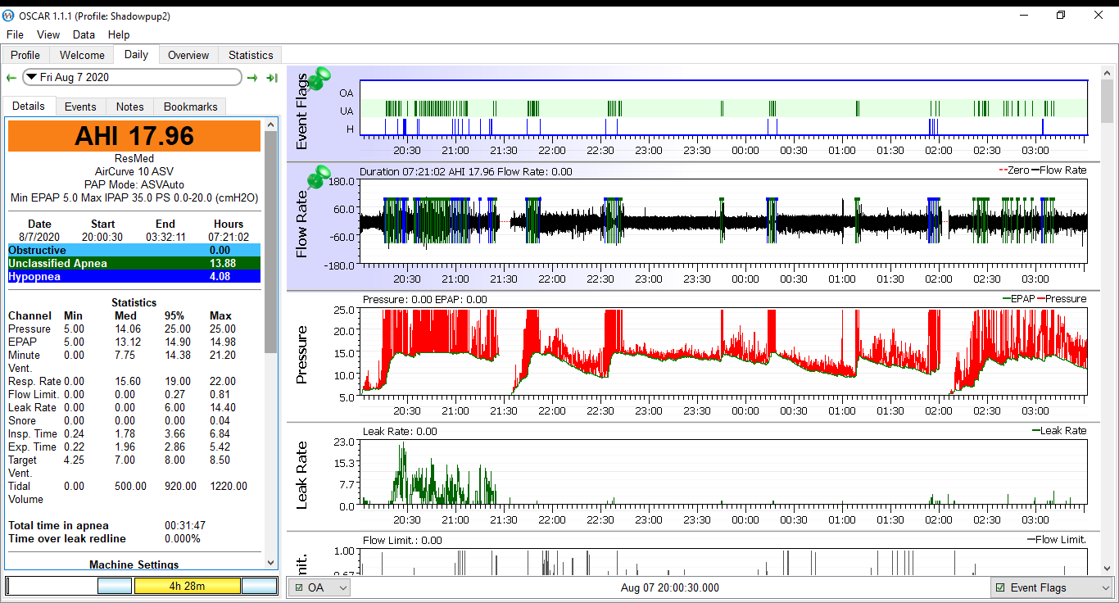Click the pin icon on Flow Rate graph
The height and width of the screenshot is (603, 1119).
[318, 177]
